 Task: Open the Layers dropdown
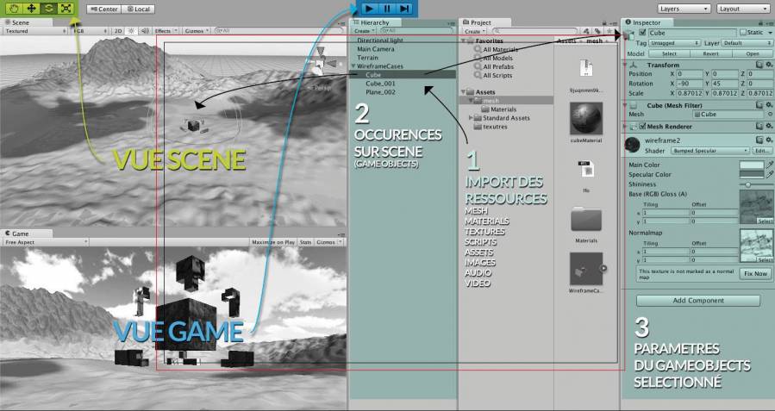684,9
